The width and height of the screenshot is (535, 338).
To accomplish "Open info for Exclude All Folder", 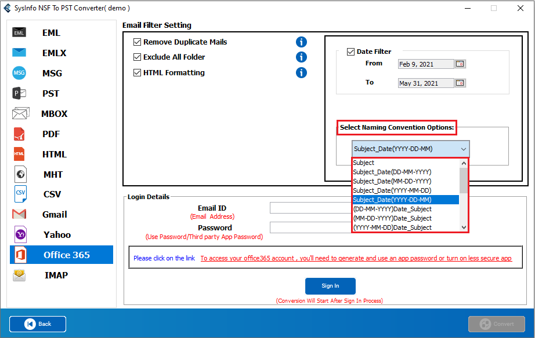I will coord(301,57).
